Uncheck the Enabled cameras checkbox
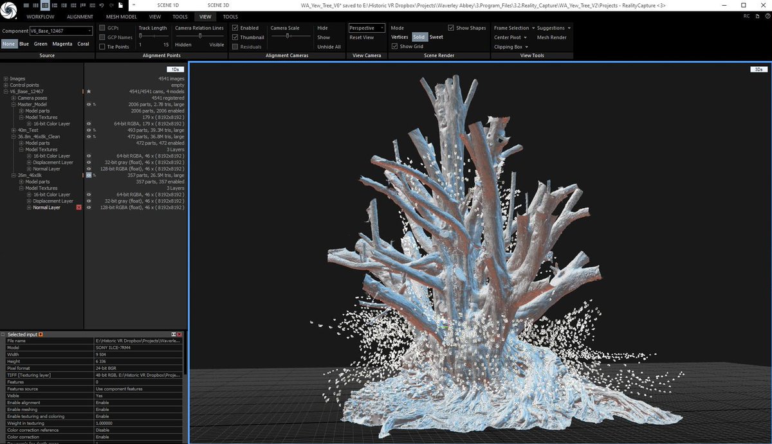 pos(235,28)
